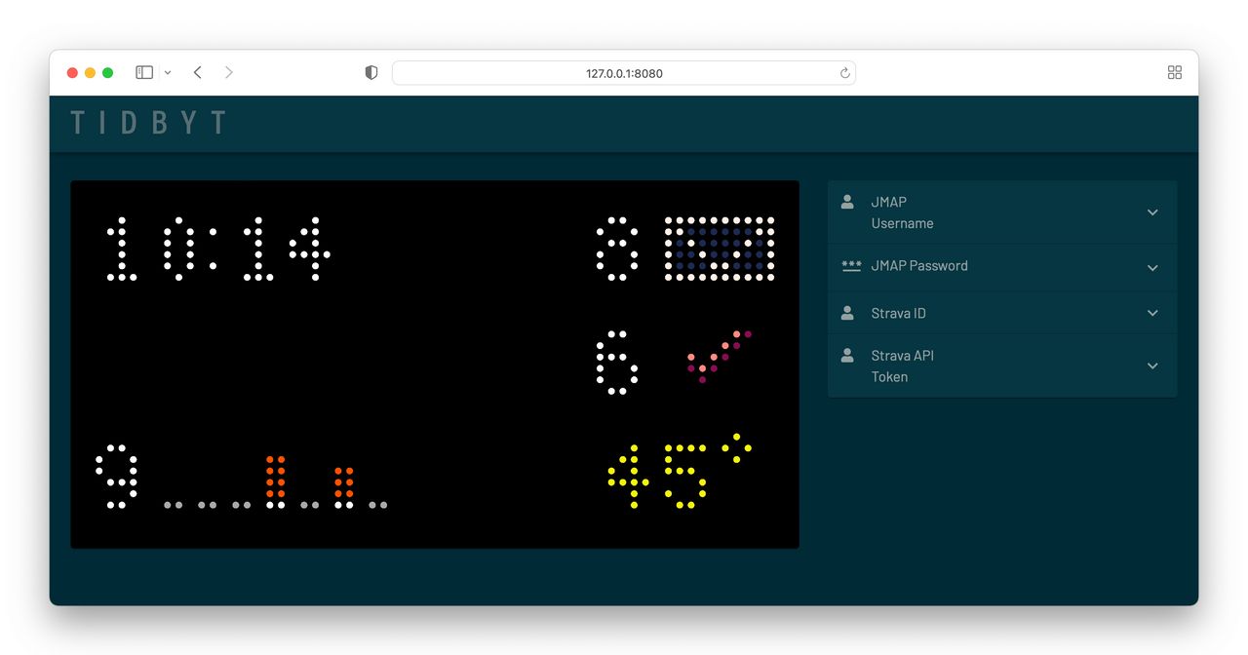Click the TIDBYT header logo
The width and height of the screenshot is (1248, 655).
pos(147,123)
